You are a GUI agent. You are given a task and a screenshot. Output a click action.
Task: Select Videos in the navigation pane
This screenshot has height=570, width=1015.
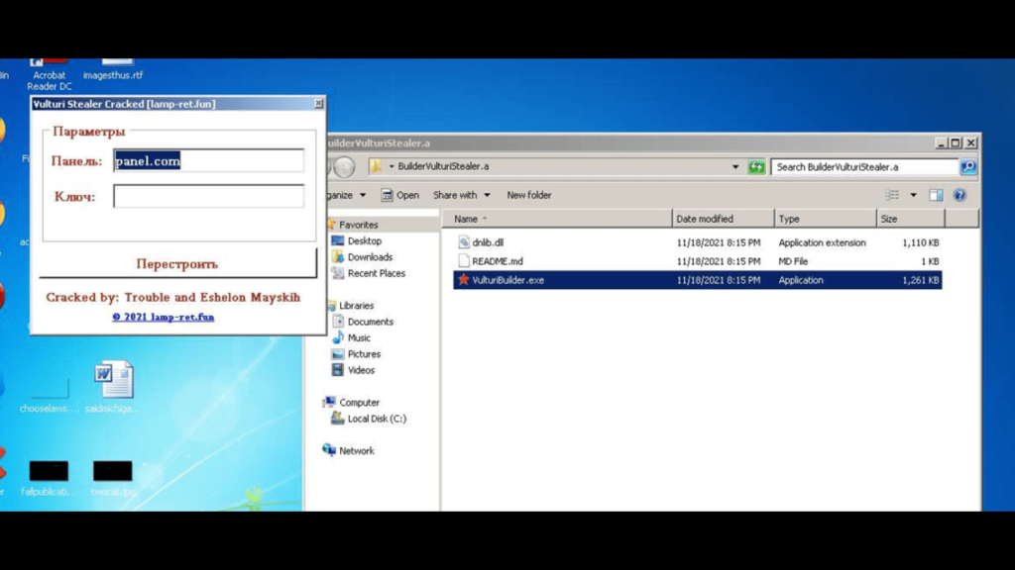(361, 370)
